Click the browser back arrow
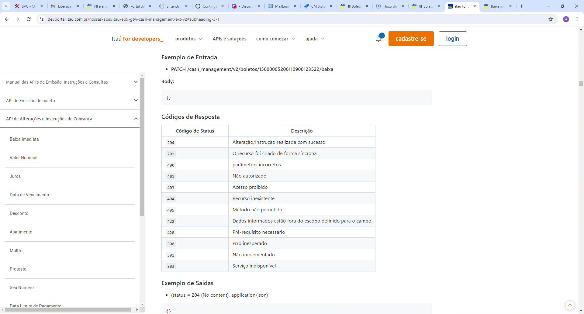Screen dimensions: 584x314 (x=7, y=19)
